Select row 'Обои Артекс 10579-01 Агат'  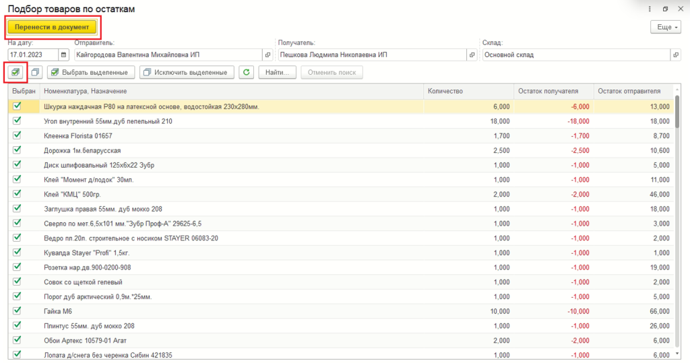point(341,341)
